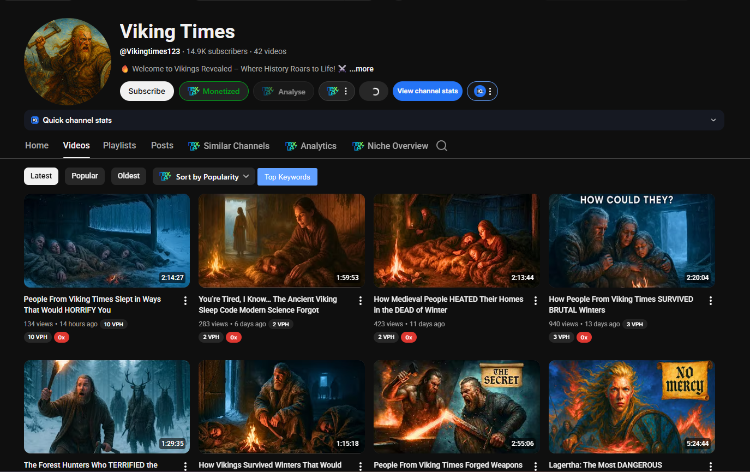Viewport: 750px width, 472px height.
Task: Click the View channel stats button
Action: 428,91
